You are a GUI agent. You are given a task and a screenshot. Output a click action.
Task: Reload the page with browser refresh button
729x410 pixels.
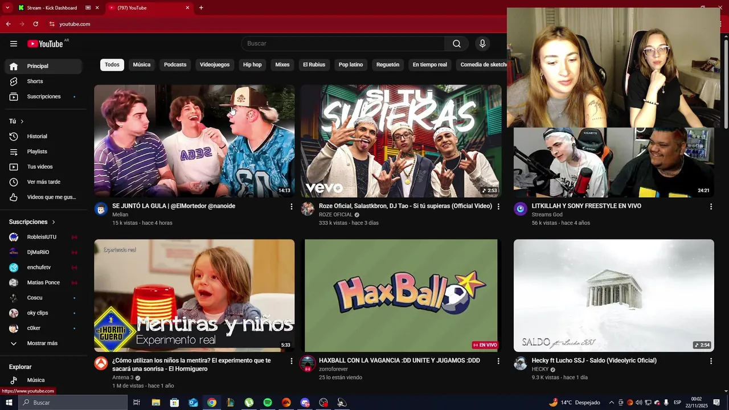click(35, 24)
